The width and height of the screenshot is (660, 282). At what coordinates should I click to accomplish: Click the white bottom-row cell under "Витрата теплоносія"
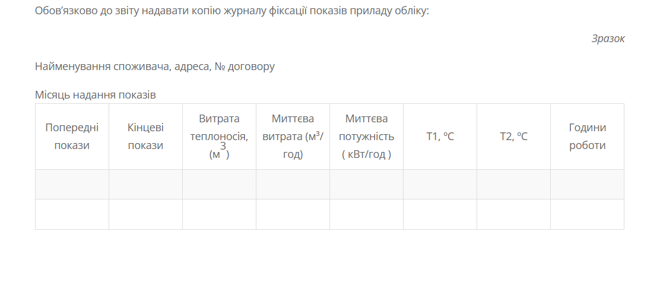coord(219,214)
